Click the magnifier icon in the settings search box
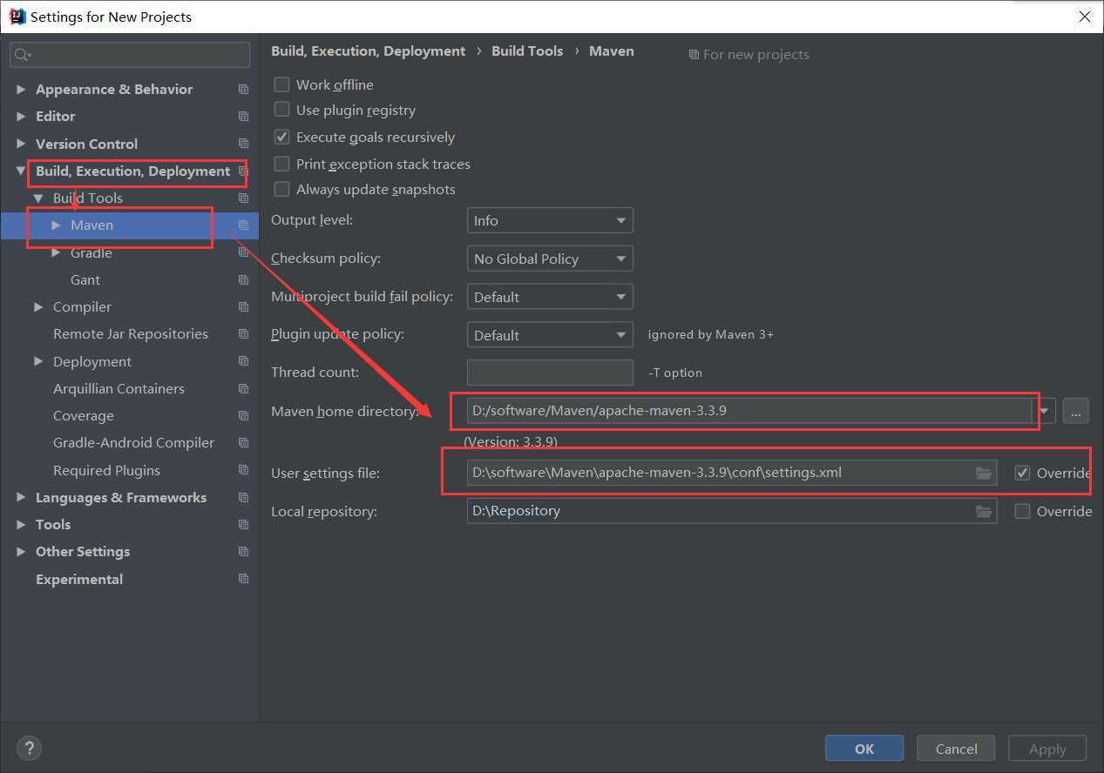 pos(22,55)
